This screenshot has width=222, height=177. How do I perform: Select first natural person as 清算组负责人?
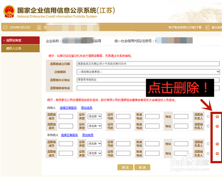(x=208, y=116)
